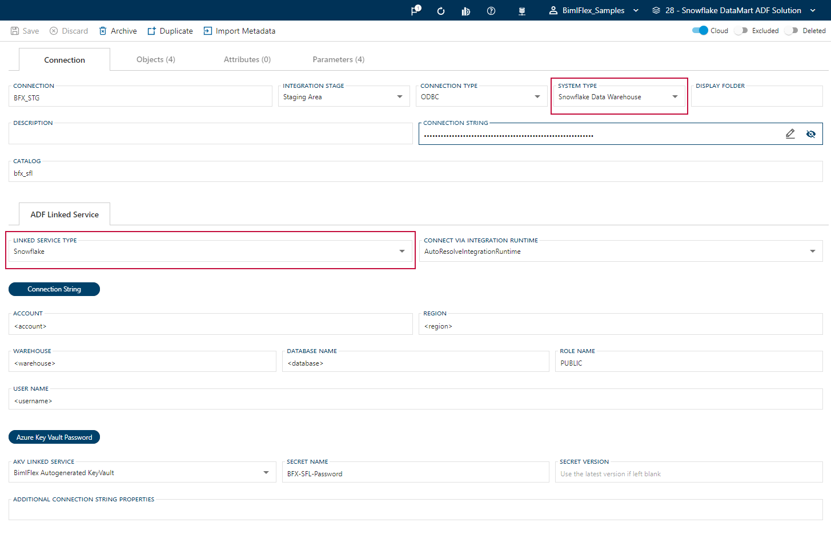Open the Linked Service Type dropdown

point(402,252)
